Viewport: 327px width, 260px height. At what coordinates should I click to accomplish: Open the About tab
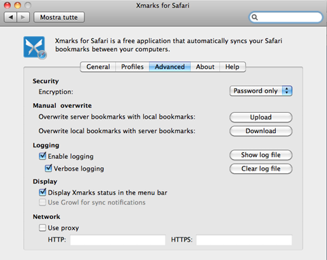pos(205,67)
